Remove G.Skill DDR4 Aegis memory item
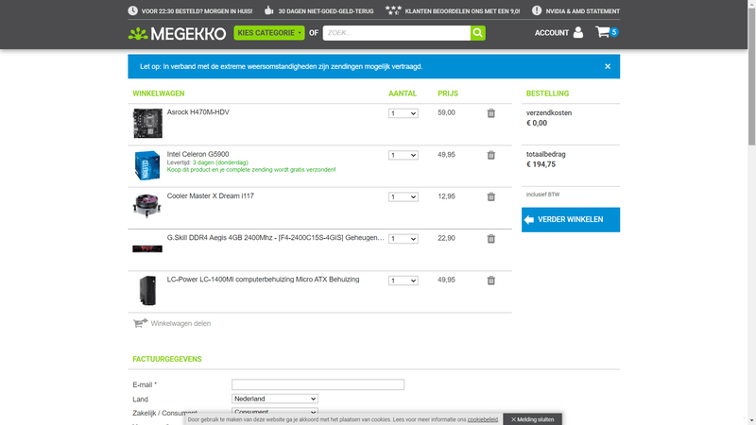756x425 pixels. click(x=490, y=239)
